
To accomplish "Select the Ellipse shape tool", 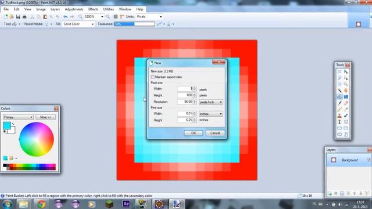I will (339, 134).
